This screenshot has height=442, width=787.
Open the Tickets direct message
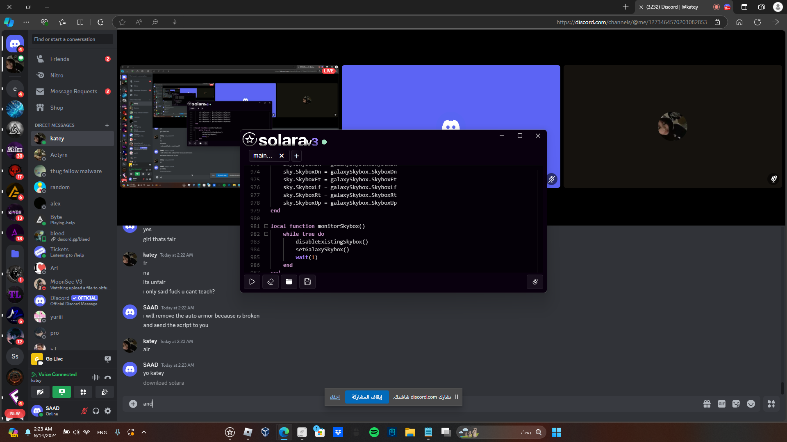click(x=73, y=252)
